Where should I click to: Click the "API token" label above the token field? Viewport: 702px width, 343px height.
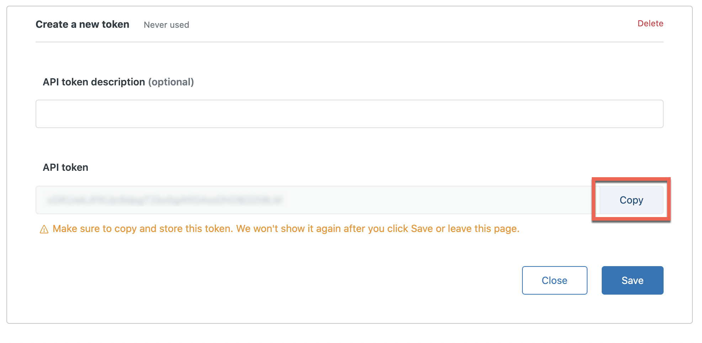click(65, 168)
